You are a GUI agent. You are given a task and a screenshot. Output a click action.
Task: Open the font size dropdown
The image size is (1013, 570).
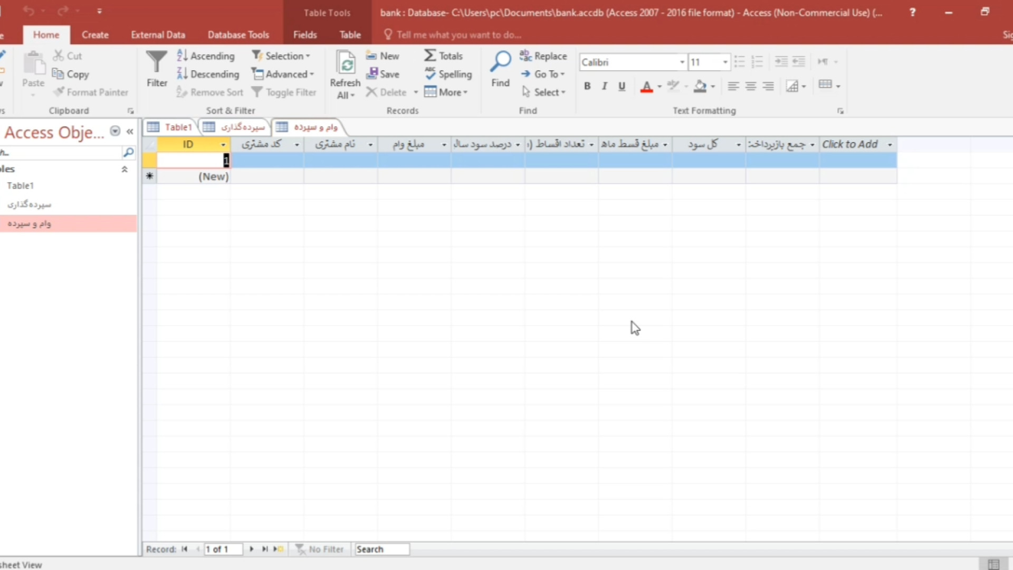pyautogui.click(x=725, y=62)
